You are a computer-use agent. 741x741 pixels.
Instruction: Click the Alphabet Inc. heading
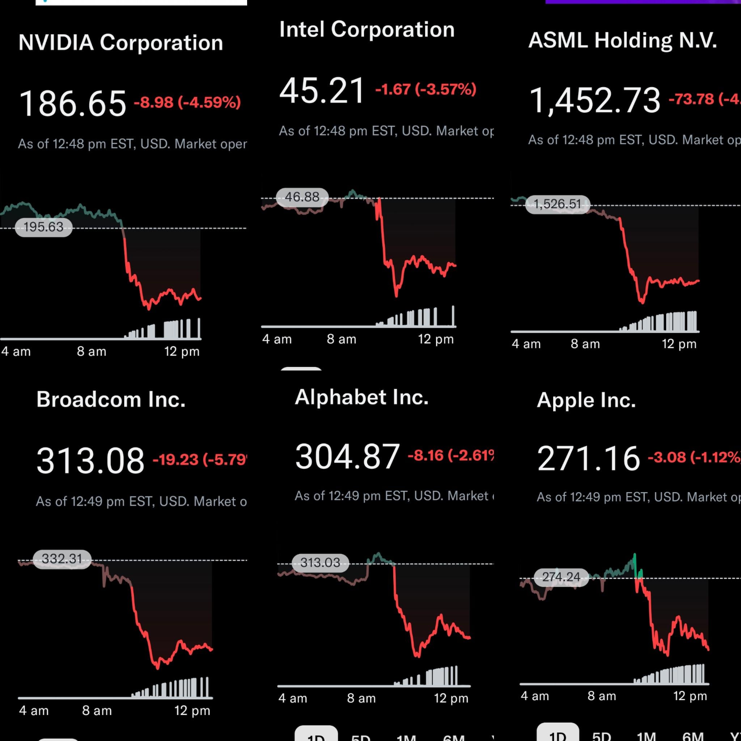[x=361, y=397]
